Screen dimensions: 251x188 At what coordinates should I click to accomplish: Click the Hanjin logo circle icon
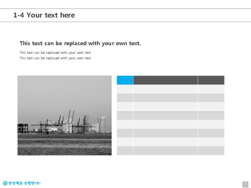tap(5, 183)
